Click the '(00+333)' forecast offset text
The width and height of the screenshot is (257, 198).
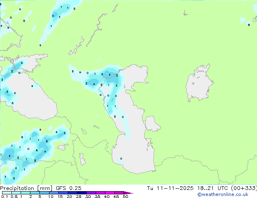[x=244, y=188]
